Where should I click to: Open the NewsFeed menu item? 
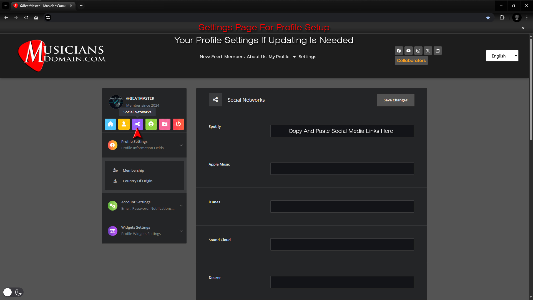click(x=211, y=57)
